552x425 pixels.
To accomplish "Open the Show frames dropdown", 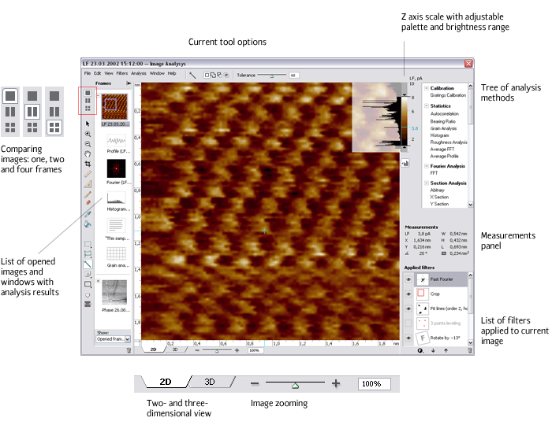I will [110, 338].
